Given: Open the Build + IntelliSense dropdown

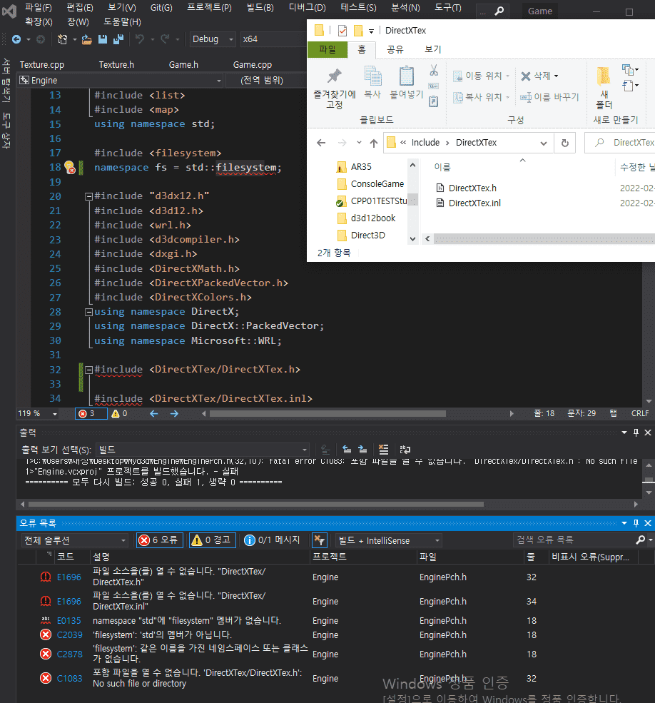Looking at the screenshot, I should coord(388,541).
